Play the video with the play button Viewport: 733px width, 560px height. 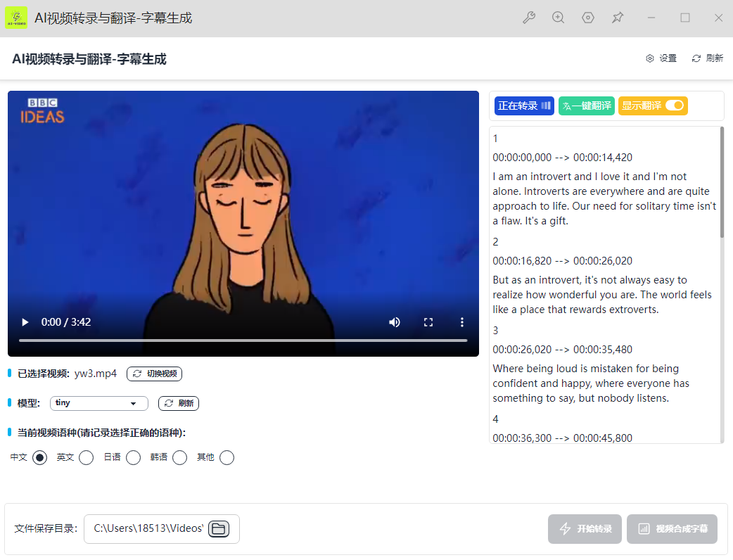25,322
